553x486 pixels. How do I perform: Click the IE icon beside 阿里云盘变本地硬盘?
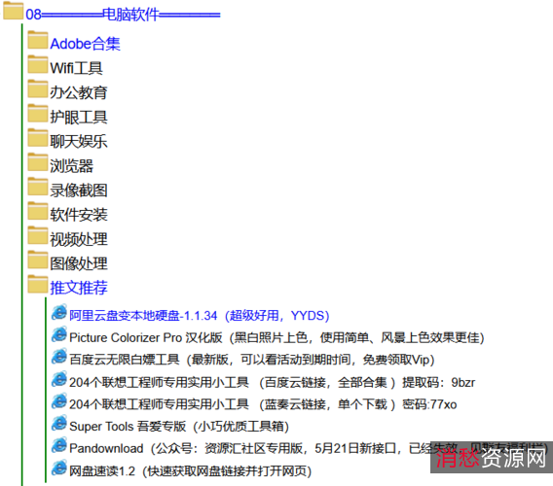(x=58, y=312)
